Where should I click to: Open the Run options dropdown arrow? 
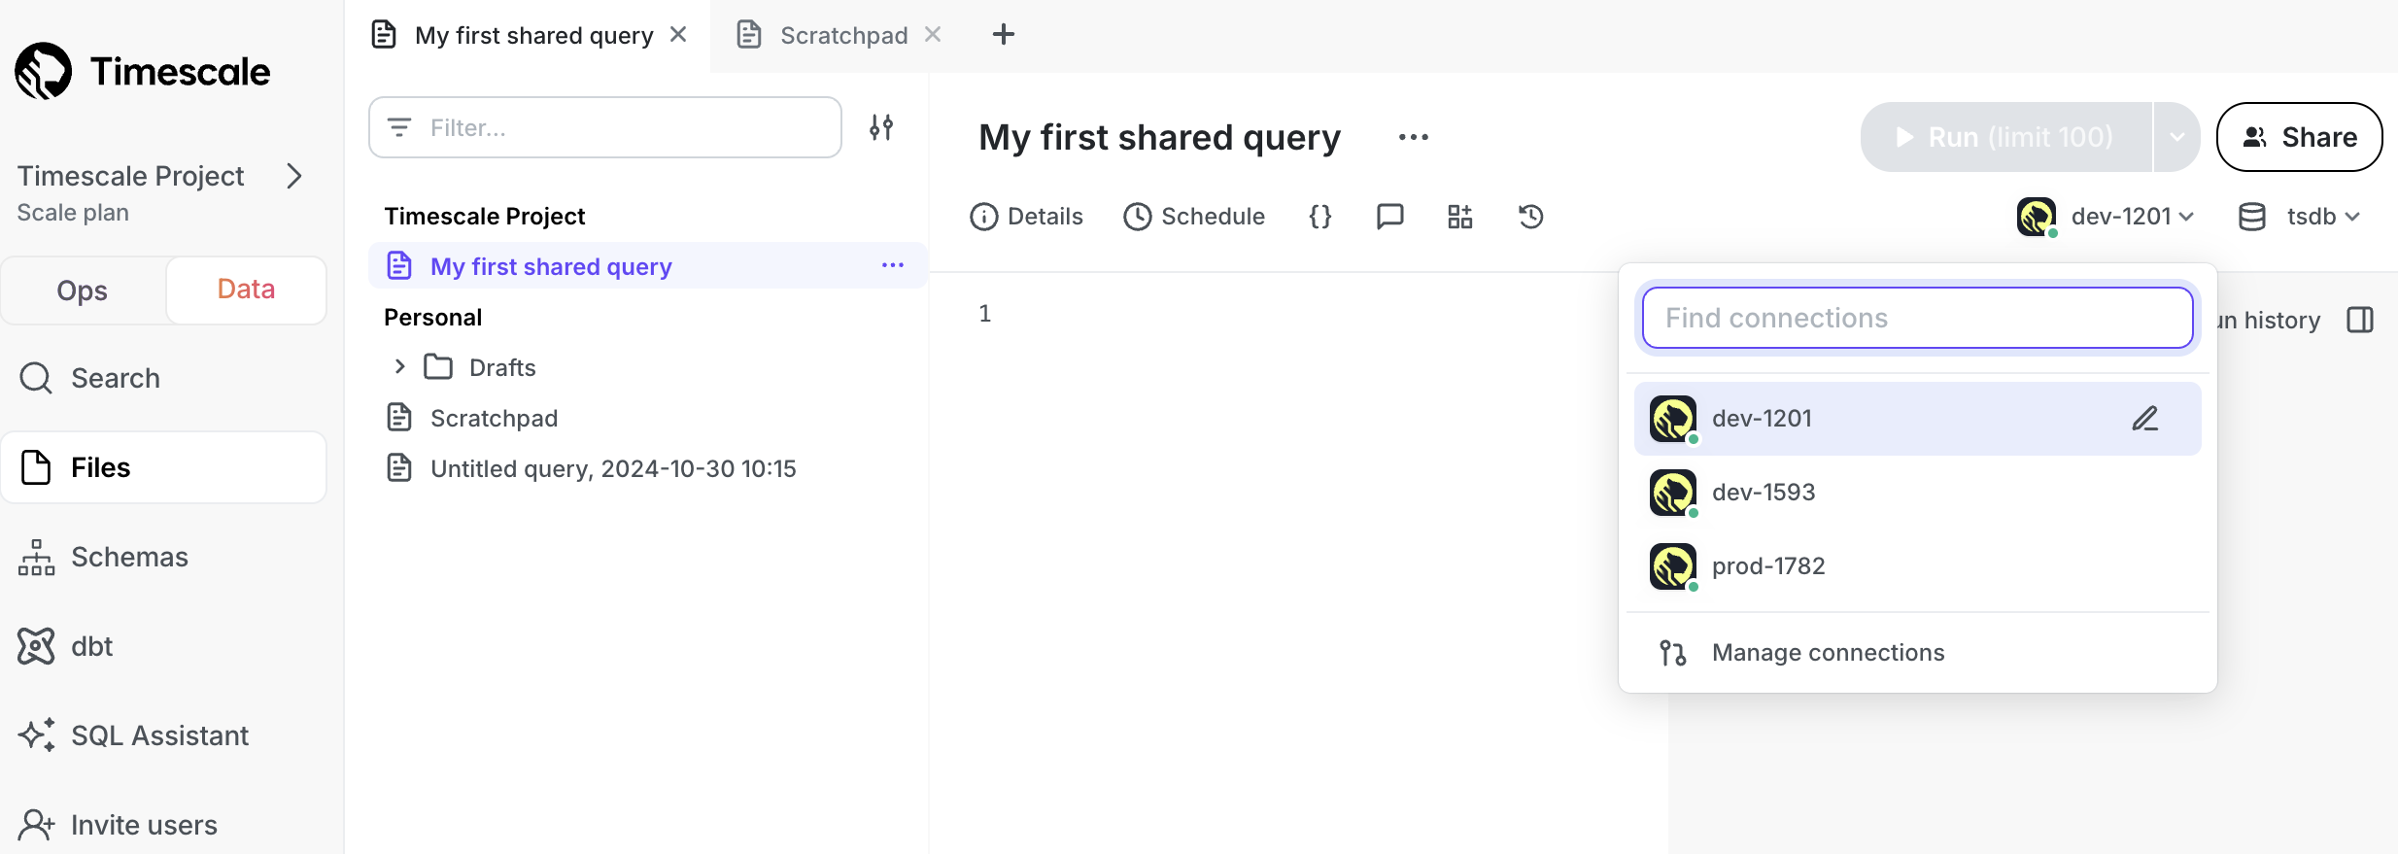(2176, 137)
